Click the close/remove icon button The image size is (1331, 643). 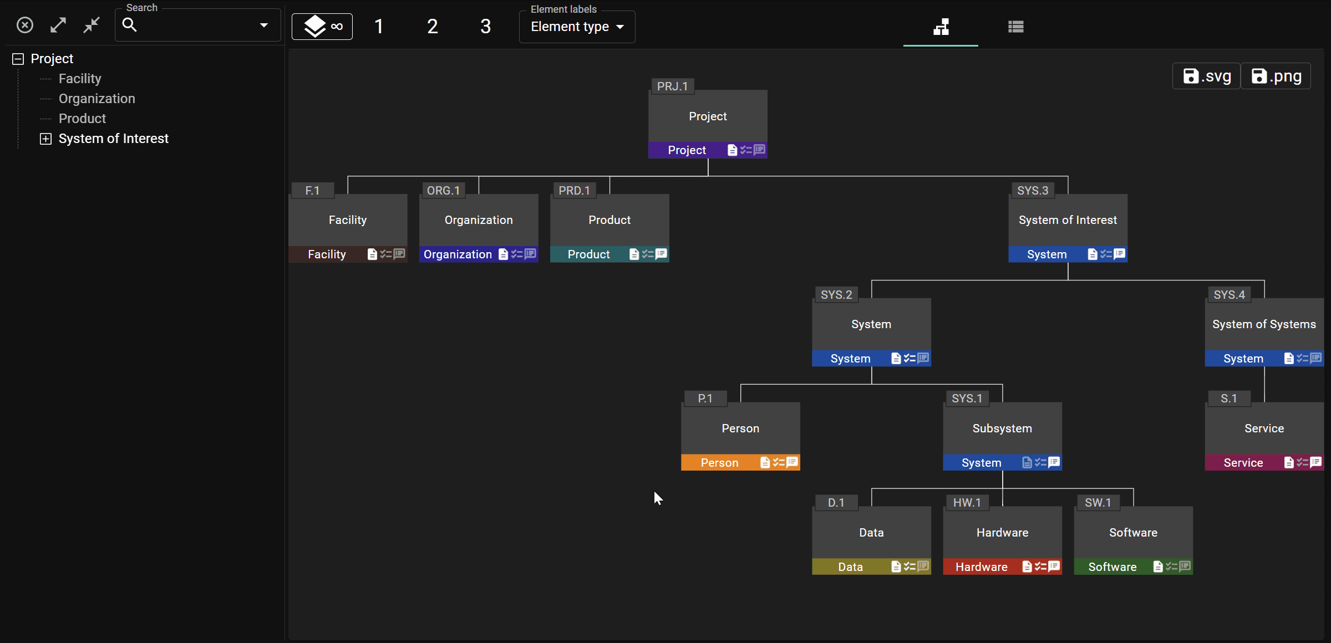[24, 24]
